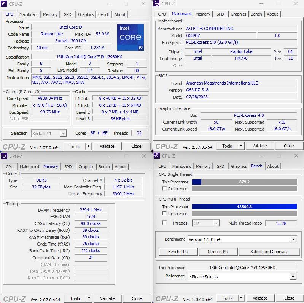The image size is (304, 303).
Task: Click the Stress CPU button
Action: tap(218, 252)
